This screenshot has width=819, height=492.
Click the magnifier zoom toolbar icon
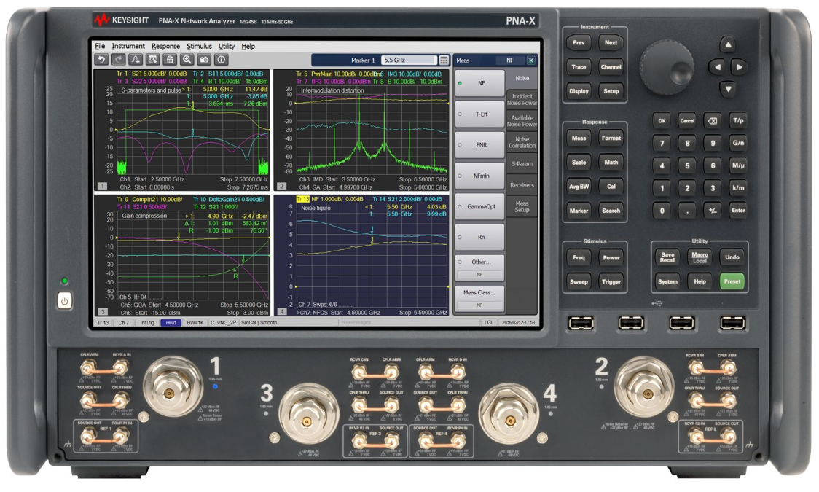click(187, 60)
